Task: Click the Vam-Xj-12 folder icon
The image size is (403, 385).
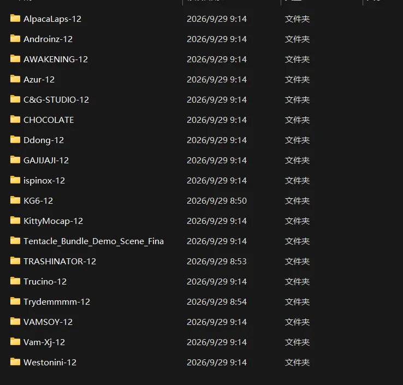Action: pyautogui.click(x=15, y=341)
